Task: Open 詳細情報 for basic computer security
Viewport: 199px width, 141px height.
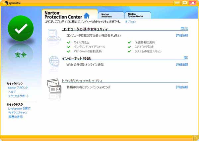Action: tap(182, 35)
